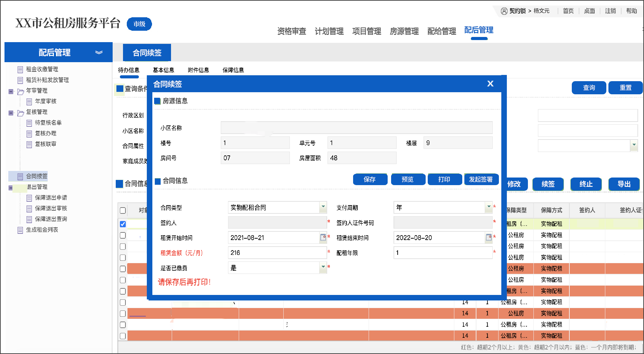Tick the fifth table row checkbox

[123, 269]
